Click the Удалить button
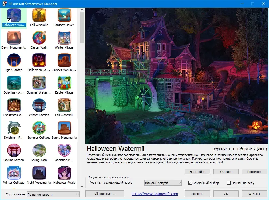The image size is (269, 200). [x=226, y=171]
